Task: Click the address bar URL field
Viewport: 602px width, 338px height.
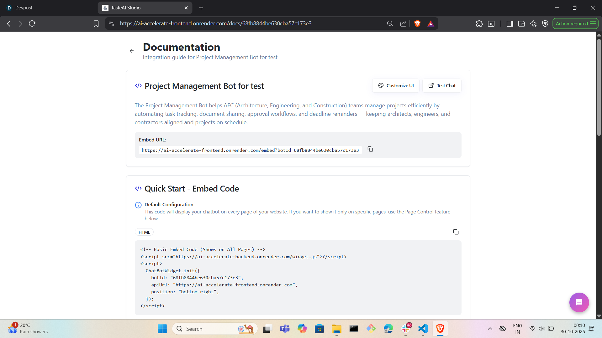Action: tap(216, 23)
